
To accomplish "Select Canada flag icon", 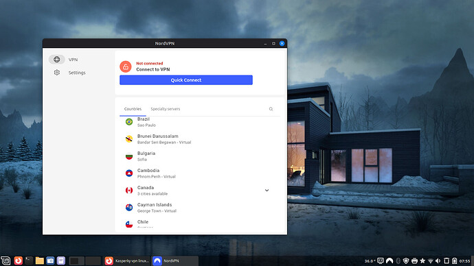I will coord(129,191).
